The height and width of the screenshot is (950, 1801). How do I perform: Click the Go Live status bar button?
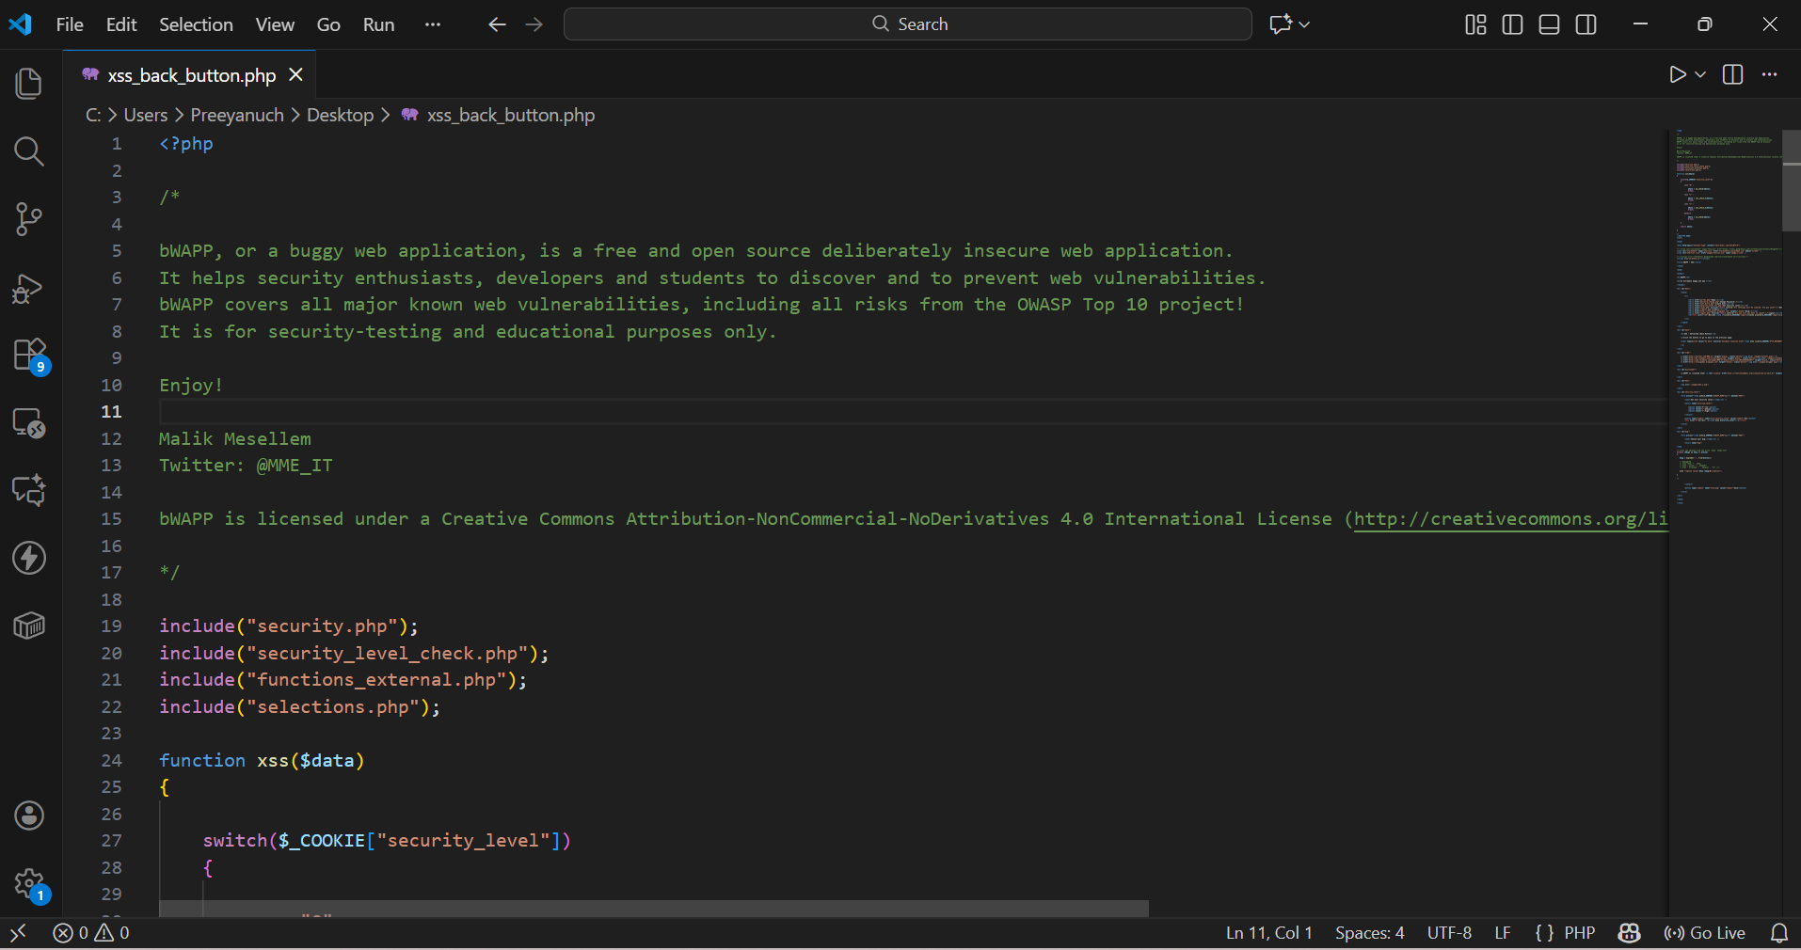[1705, 933]
